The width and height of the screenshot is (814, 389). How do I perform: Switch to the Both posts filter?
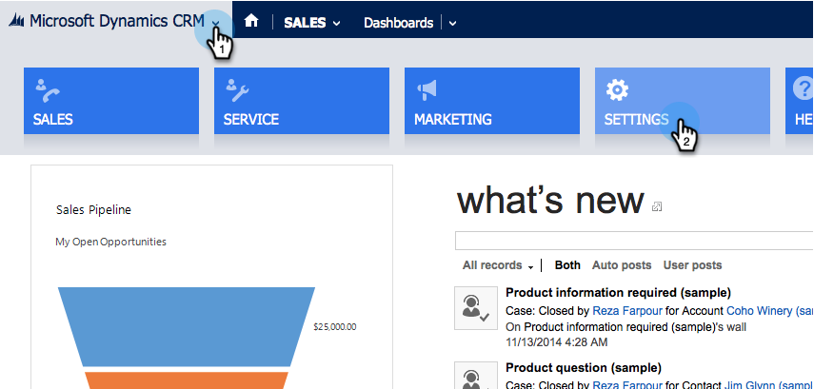tap(567, 265)
